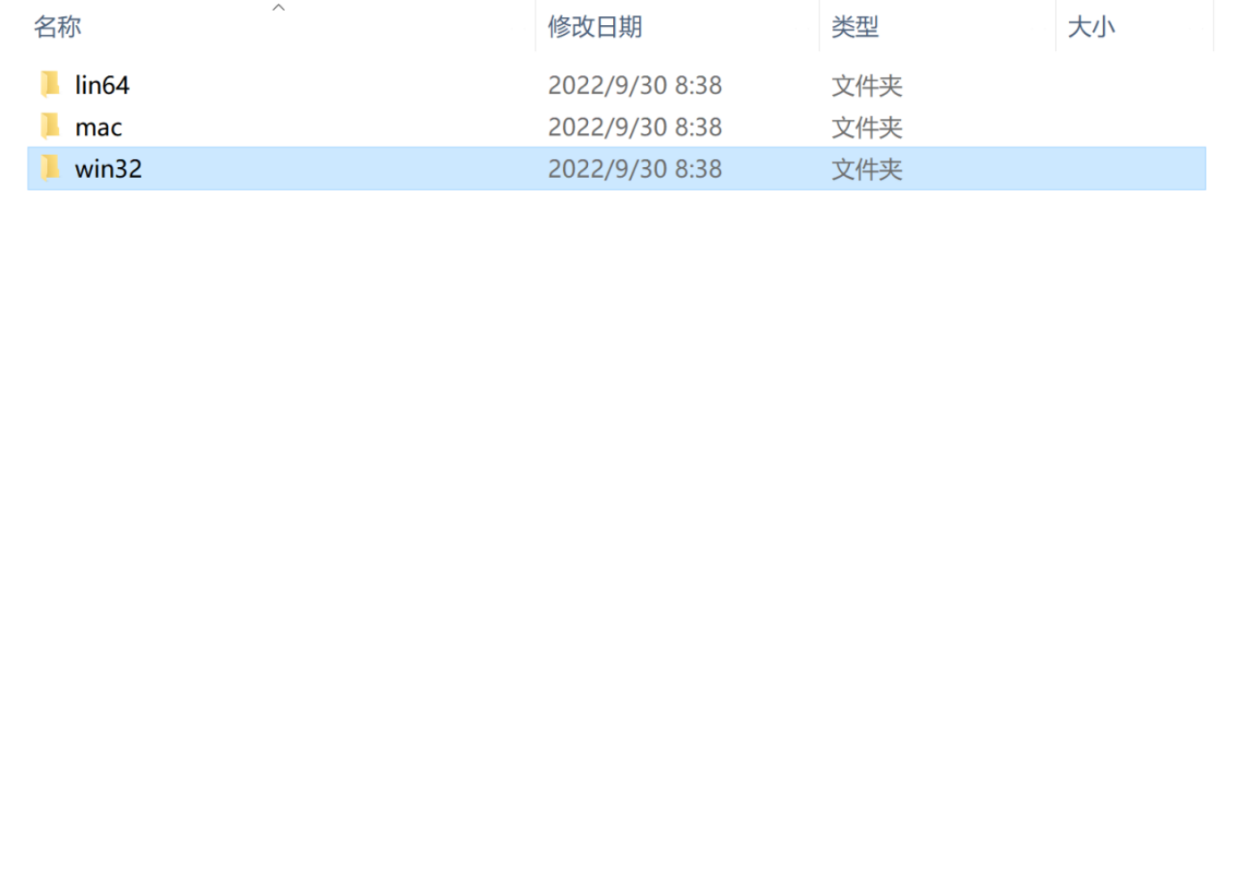Screen dimensions: 1236x885
Task: Click empty area below the file list
Action: 617,536
